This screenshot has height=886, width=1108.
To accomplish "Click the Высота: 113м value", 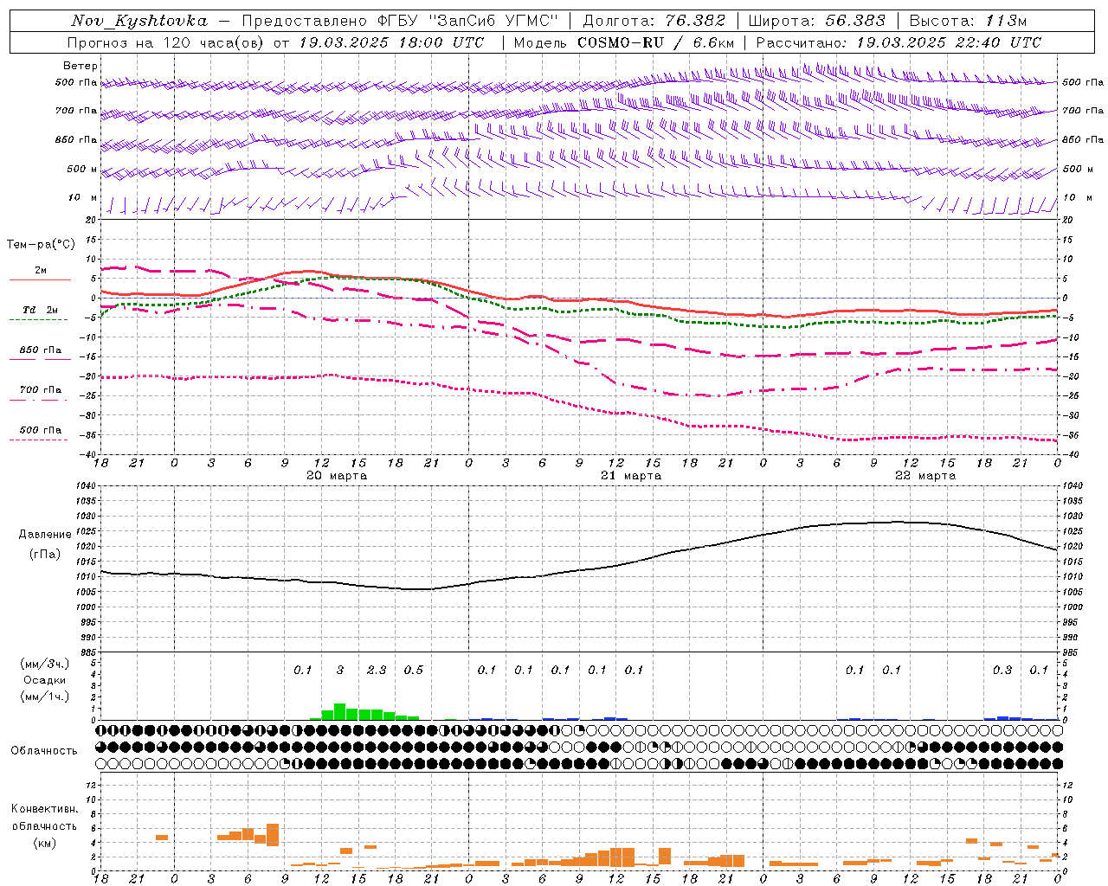I will pyautogui.click(x=968, y=21).
